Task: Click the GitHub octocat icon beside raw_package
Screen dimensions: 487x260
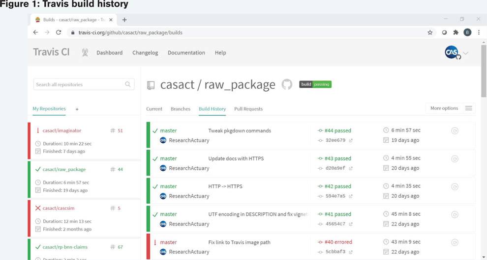Action: point(287,84)
